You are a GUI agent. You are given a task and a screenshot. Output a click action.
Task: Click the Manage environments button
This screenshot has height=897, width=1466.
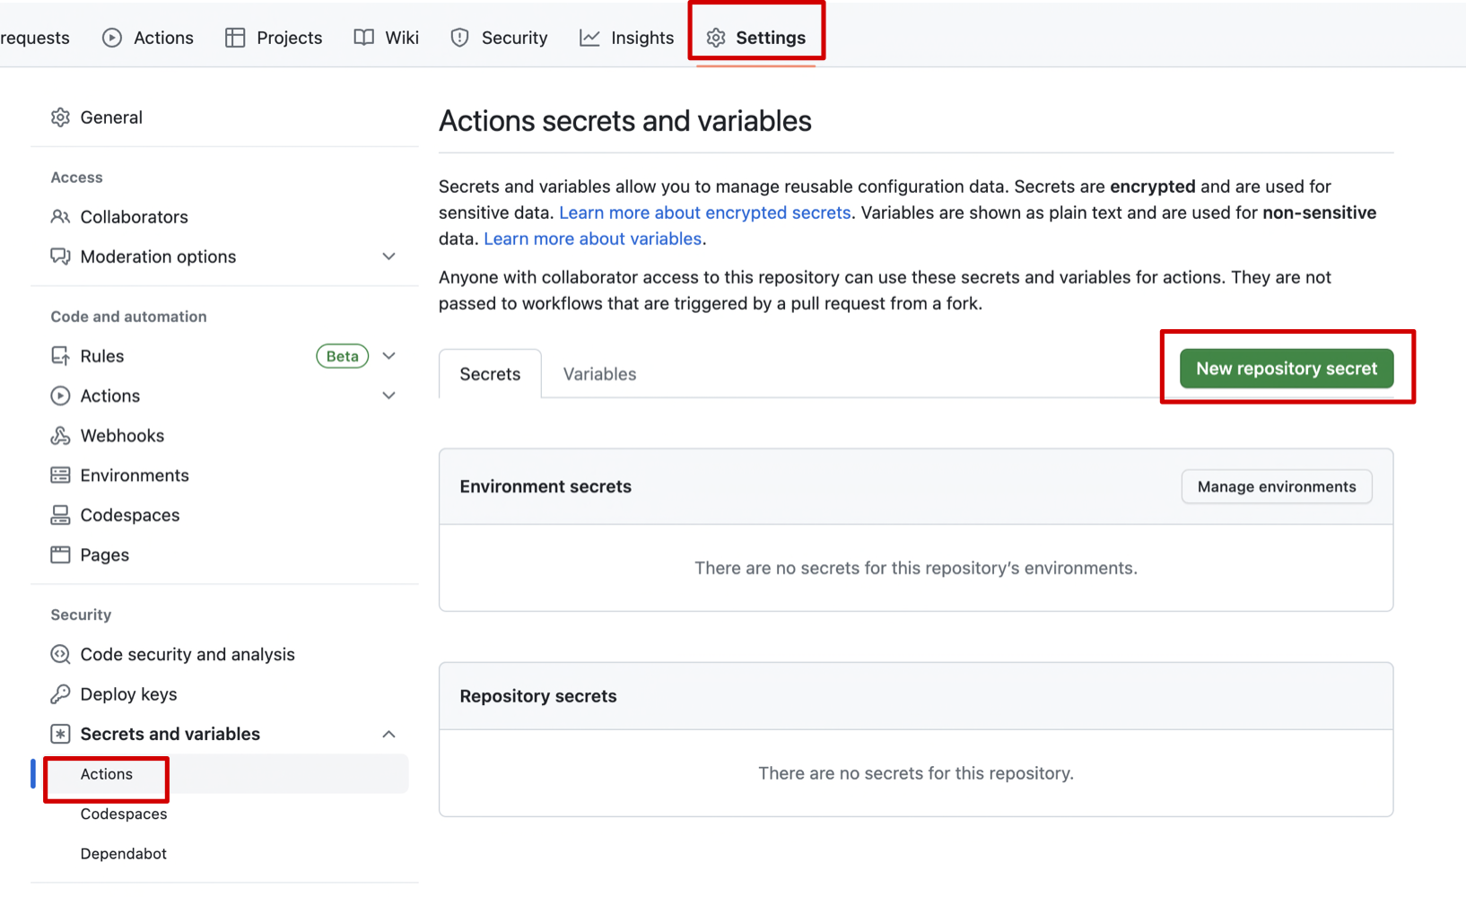(x=1276, y=487)
